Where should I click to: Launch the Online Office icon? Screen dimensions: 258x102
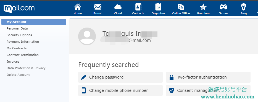[181, 7]
